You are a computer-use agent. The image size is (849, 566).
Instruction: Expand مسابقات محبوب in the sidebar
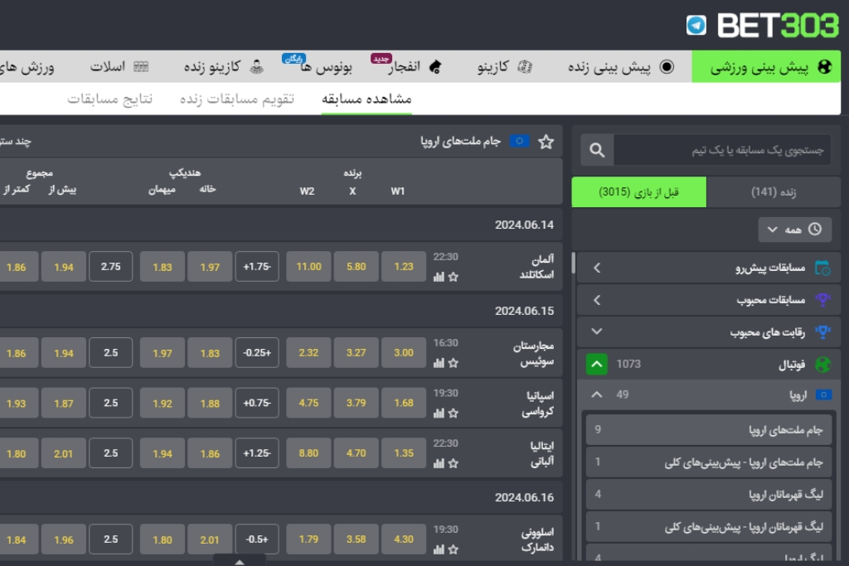[597, 300]
